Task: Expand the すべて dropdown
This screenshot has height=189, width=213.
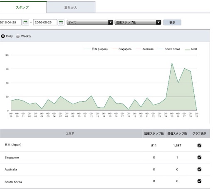Action: click(90, 23)
